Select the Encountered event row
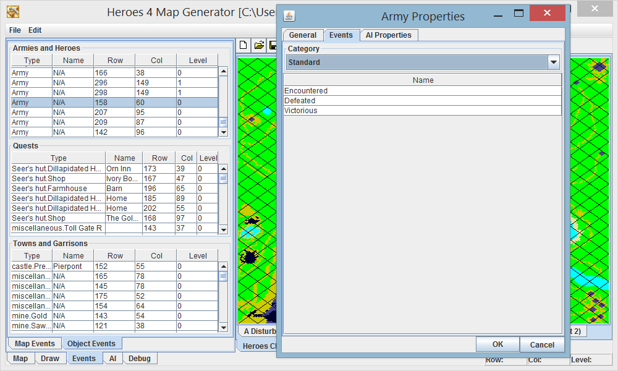 tap(423, 91)
